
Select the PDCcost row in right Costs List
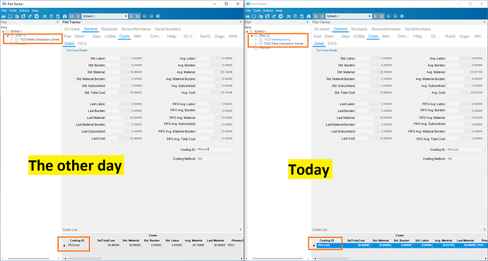[400, 245]
